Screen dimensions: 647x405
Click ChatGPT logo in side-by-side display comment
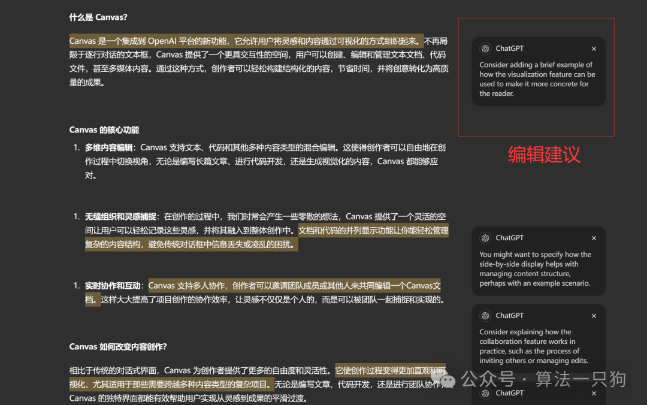[x=485, y=238]
